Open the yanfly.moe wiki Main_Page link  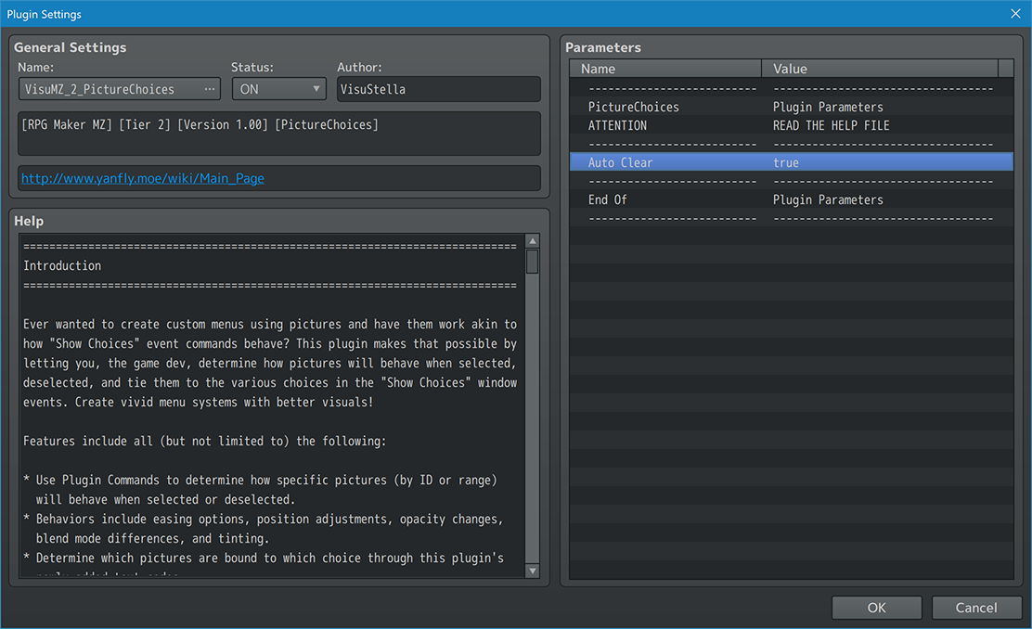click(143, 178)
